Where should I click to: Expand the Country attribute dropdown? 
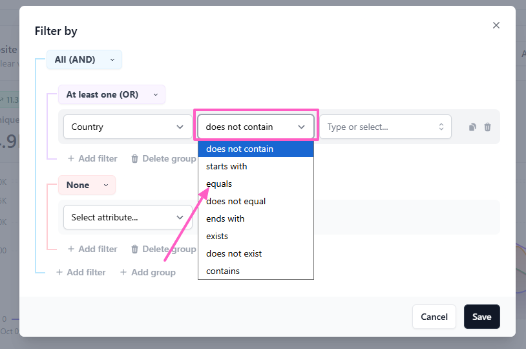127,127
